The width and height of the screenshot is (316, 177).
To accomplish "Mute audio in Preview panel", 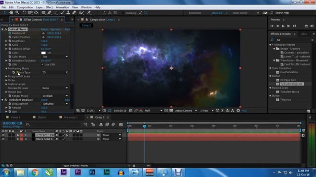I will click(312, 26).
